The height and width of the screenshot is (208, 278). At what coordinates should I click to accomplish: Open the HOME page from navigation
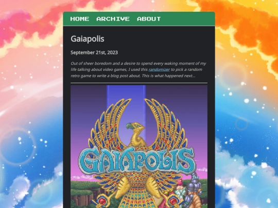pos(80,19)
